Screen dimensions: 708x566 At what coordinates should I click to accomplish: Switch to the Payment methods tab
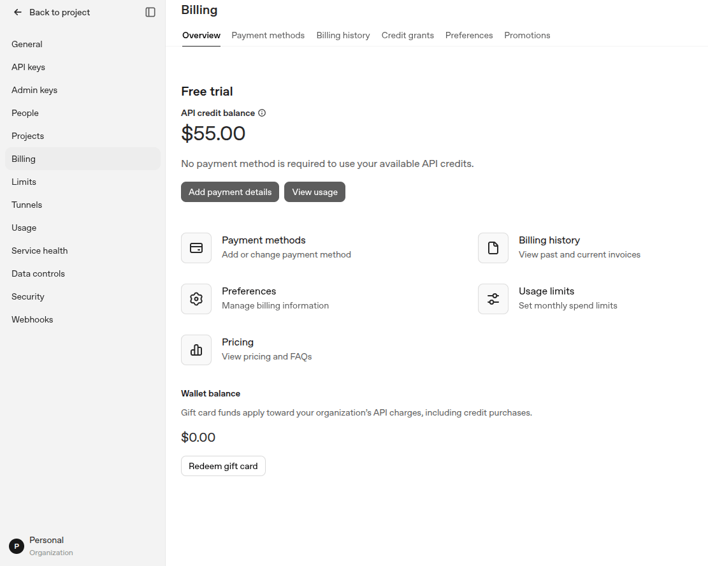click(x=268, y=35)
